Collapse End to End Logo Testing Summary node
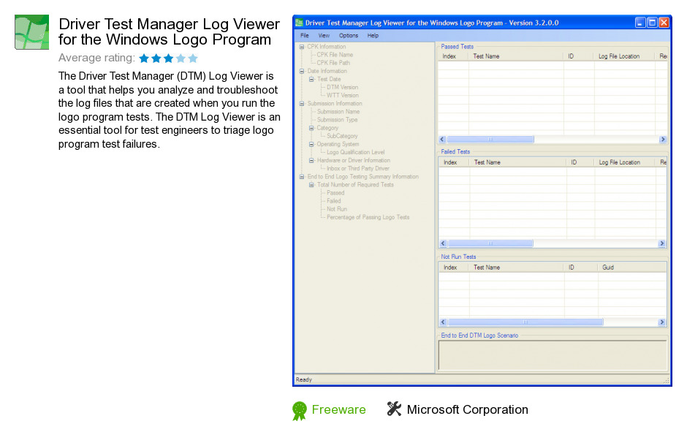Image resolution: width=687 pixels, height=443 pixels. tap(301, 177)
